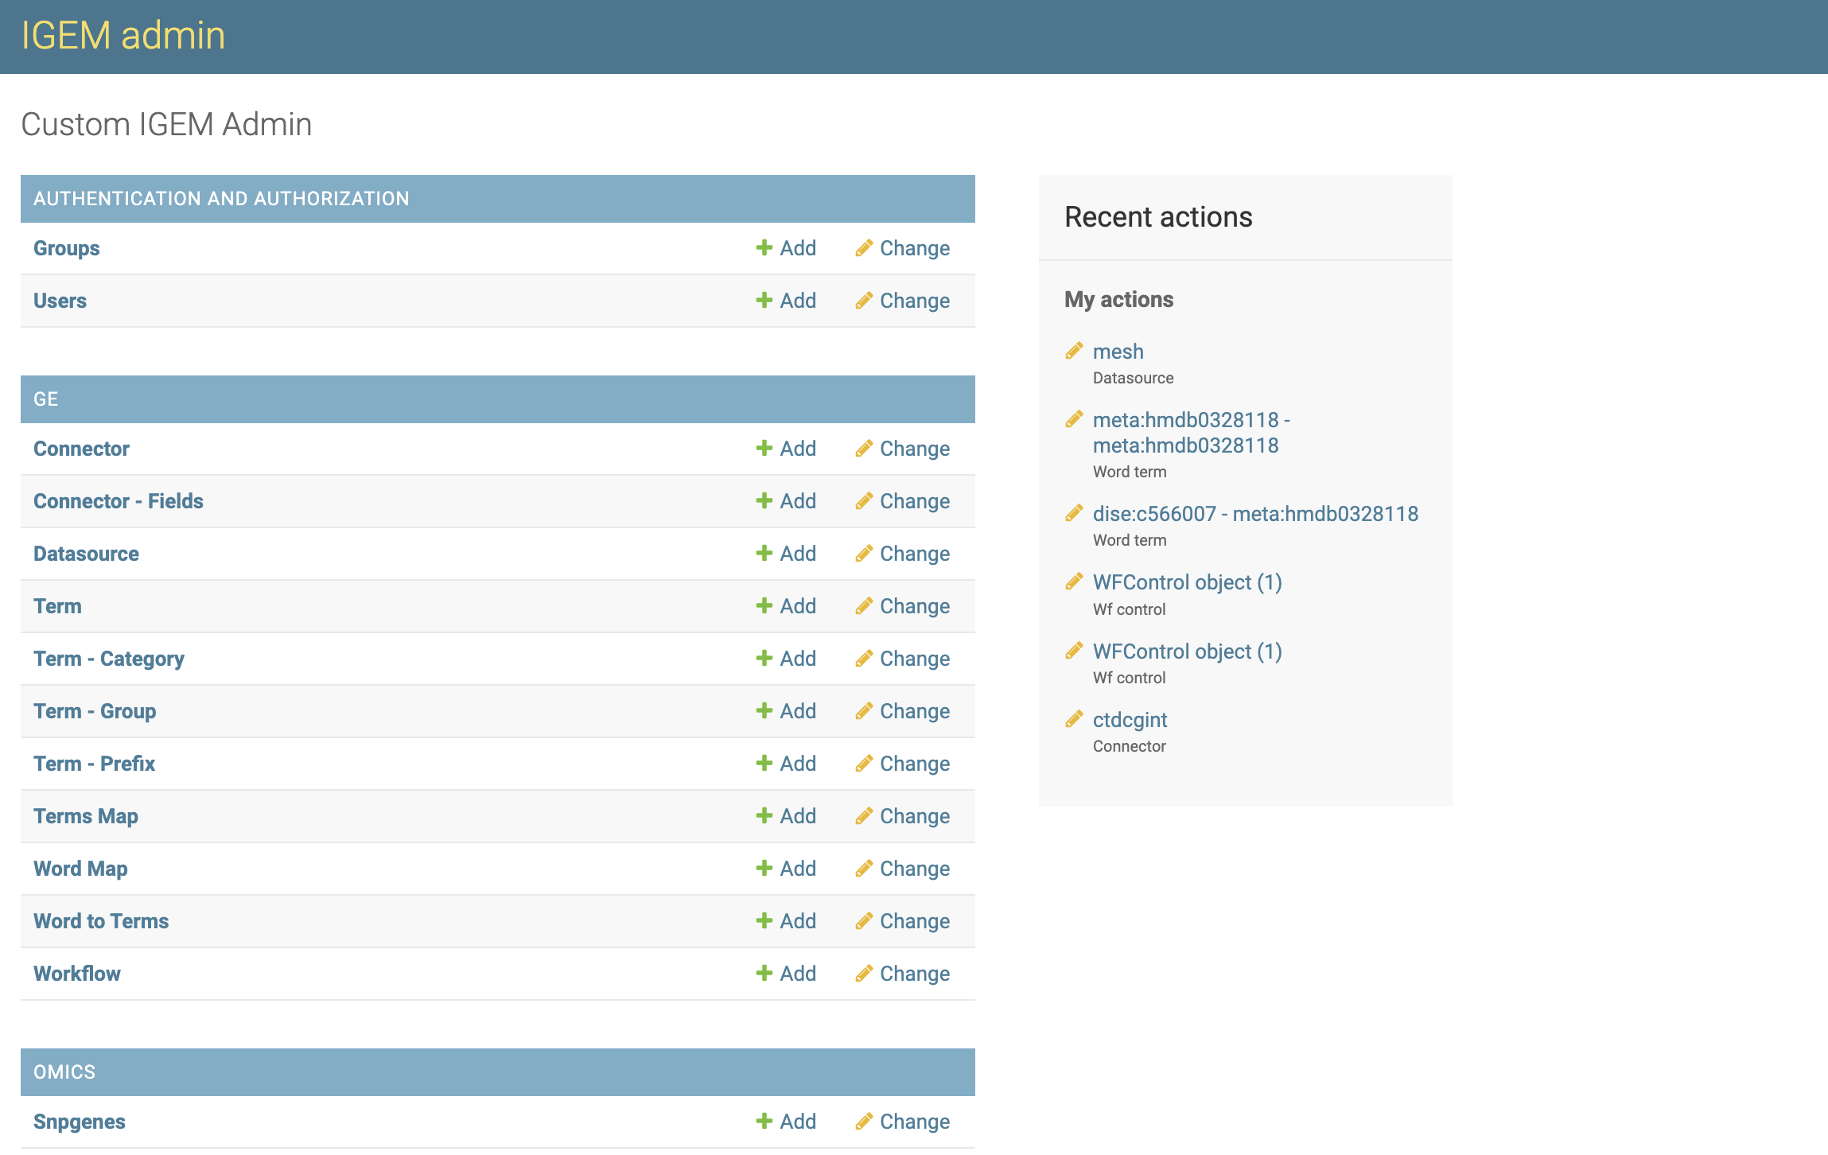Open the Workflow model list
Screen dimensions: 1828x1155
coord(77,974)
